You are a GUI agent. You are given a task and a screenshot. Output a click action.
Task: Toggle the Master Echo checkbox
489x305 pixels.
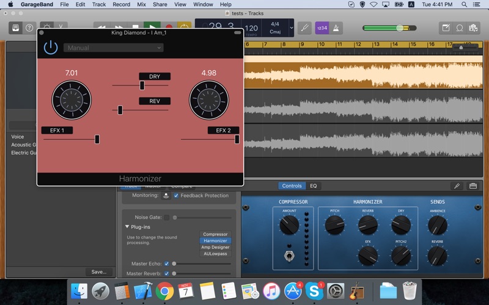166,264
